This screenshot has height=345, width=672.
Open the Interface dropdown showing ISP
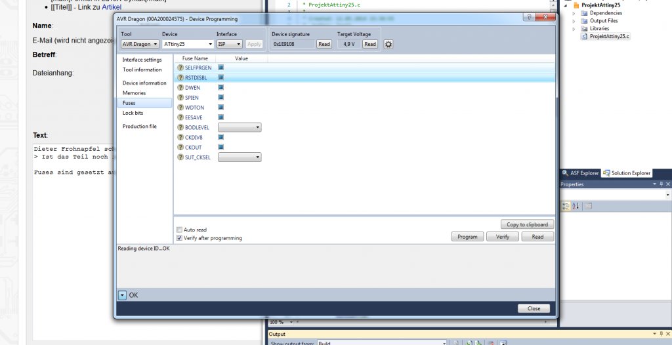229,44
